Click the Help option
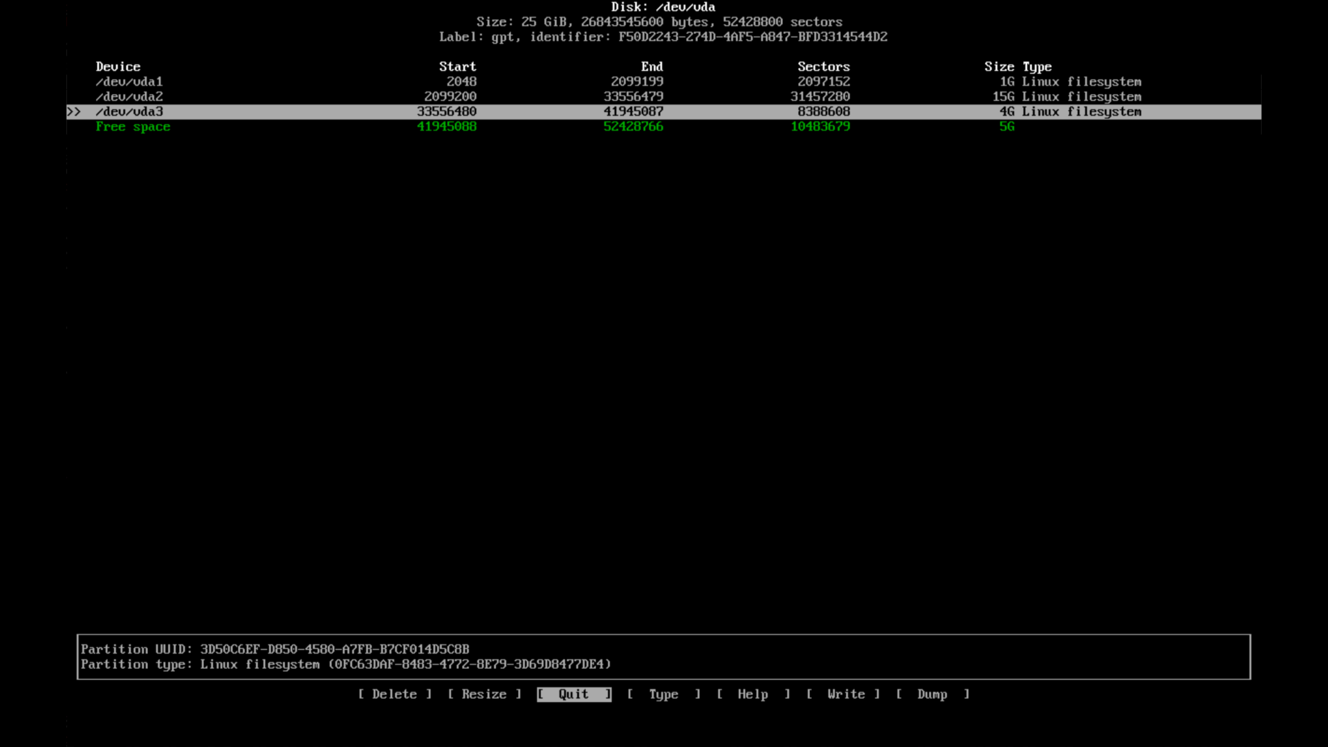The width and height of the screenshot is (1328, 747). pos(753,694)
